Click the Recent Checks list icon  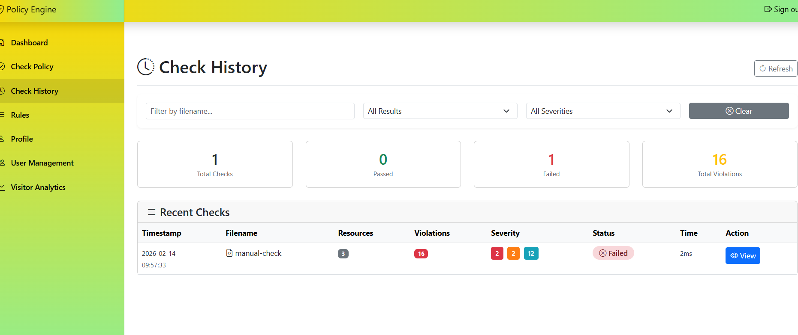[151, 212]
